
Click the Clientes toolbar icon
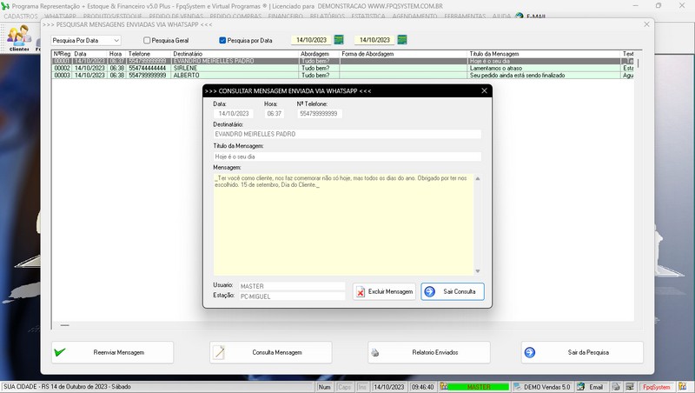18,37
